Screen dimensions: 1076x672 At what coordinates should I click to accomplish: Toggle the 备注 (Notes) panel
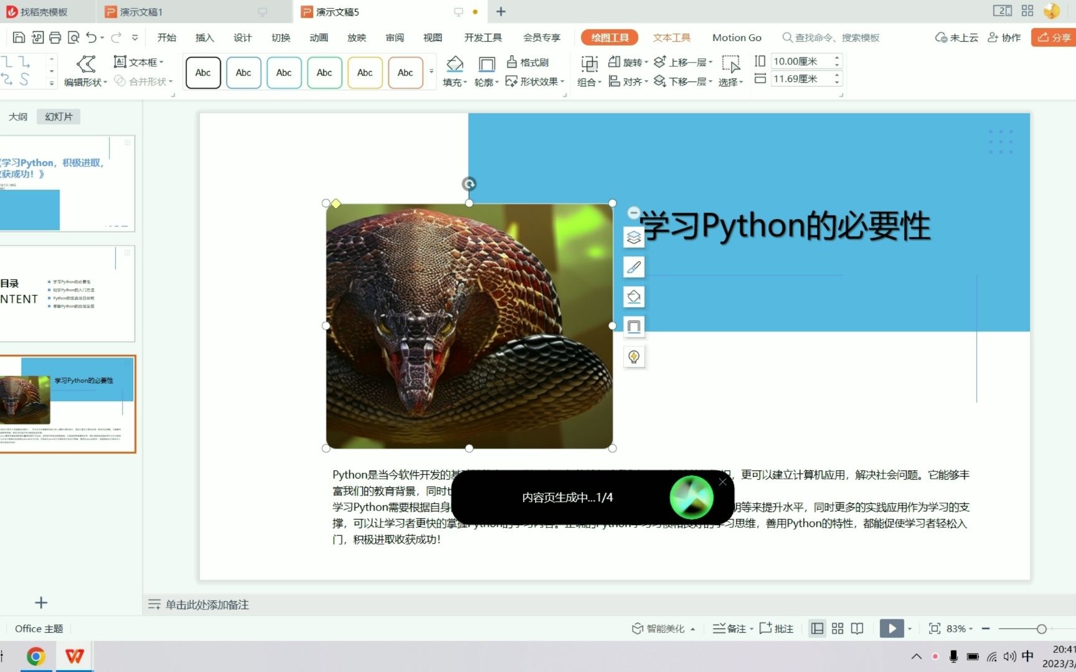click(x=732, y=628)
